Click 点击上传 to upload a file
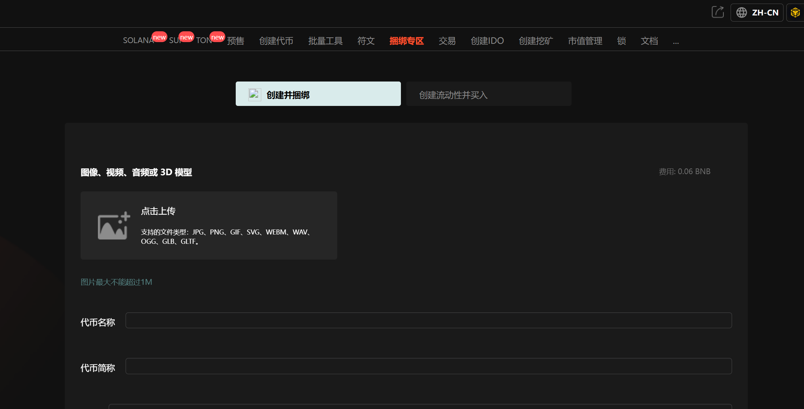 pyautogui.click(x=158, y=211)
